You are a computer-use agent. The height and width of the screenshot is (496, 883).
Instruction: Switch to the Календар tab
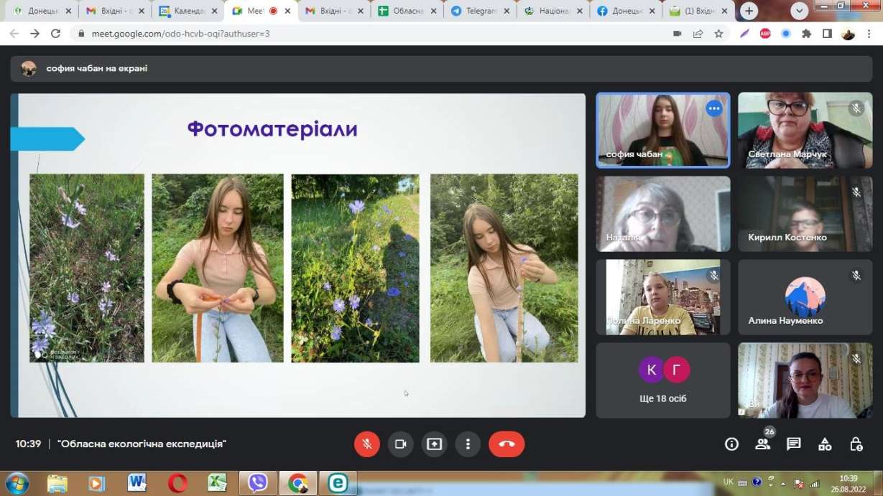pyautogui.click(x=186, y=11)
